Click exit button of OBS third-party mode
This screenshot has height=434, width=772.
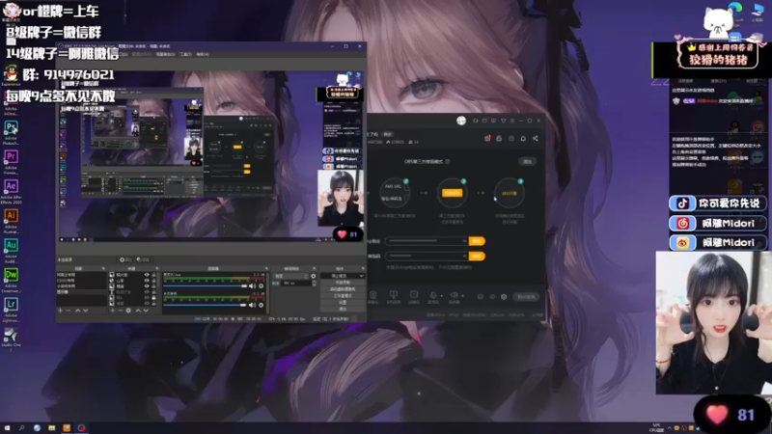pos(527,161)
